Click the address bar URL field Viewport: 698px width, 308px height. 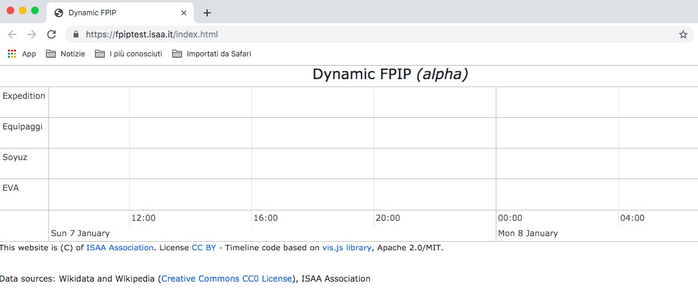click(x=368, y=34)
